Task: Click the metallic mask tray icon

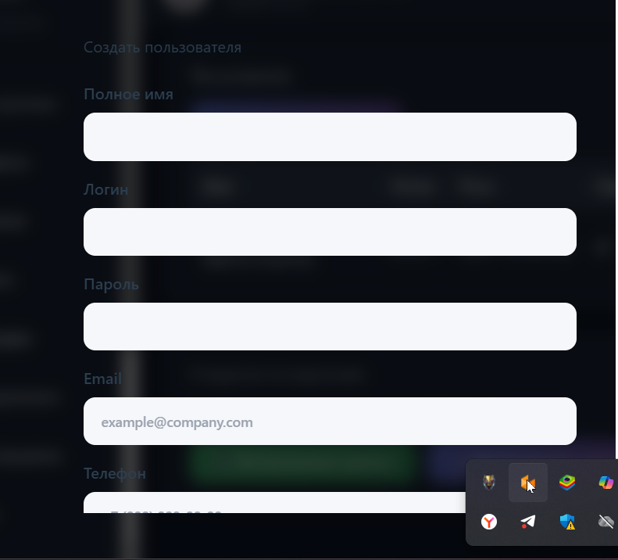Action: tap(489, 483)
